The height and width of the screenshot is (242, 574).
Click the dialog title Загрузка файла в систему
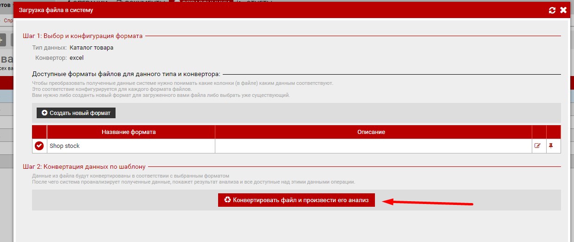click(56, 10)
